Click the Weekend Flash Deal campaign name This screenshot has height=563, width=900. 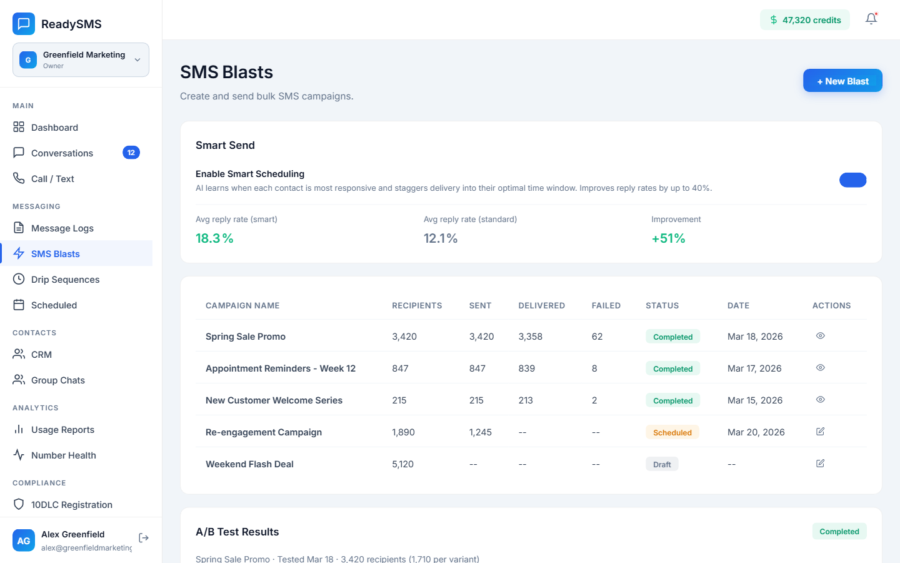(x=249, y=464)
